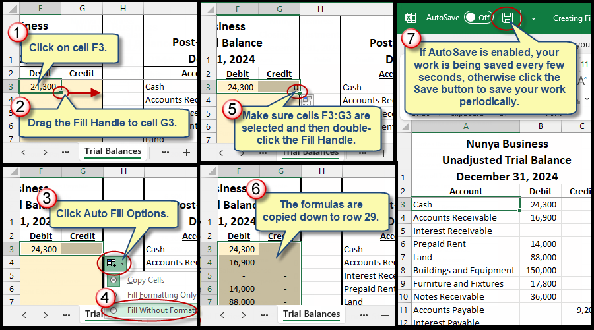Image resolution: width=594 pixels, height=330 pixels.
Task: Click the Interest Receivable cell
Action: point(465,231)
